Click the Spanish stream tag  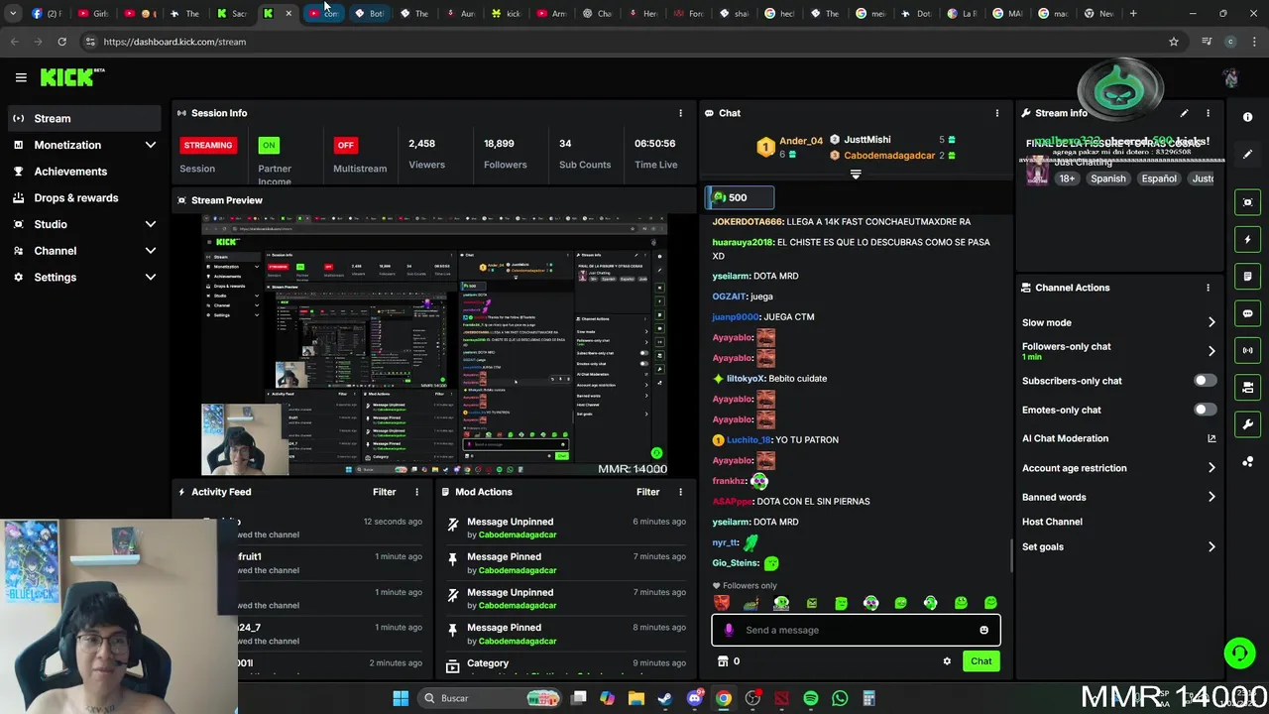pos(1107,178)
